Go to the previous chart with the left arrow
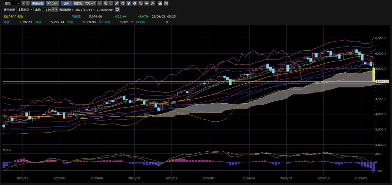 point(24,3)
